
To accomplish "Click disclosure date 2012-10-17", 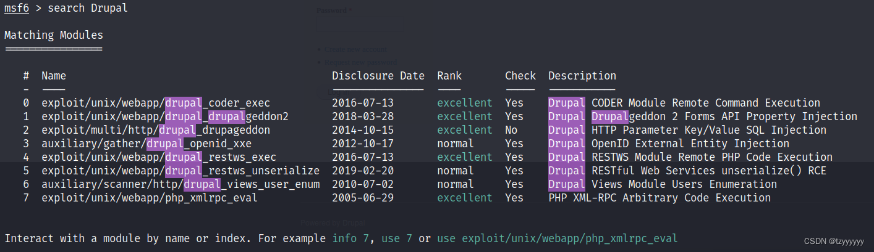I will click(363, 144).
